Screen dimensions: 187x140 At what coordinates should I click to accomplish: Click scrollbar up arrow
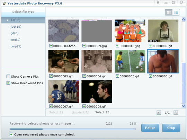click(184, 19)
